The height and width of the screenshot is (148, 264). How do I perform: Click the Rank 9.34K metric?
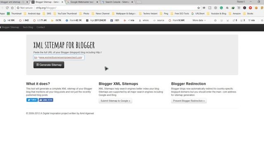[x=177, y=20]
